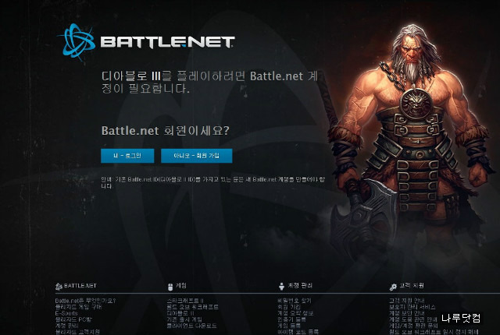Open the 보호자 관리 서비스 link
This screenshot has height=335, width=500.
tap(412, 307)
